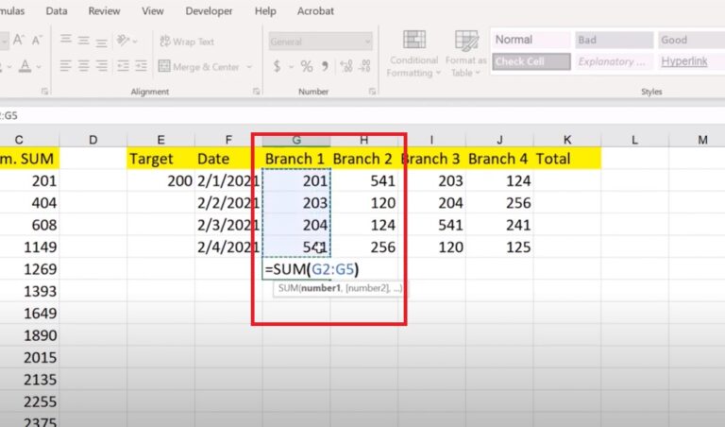Switch to the Developer tab
Screen dimensions: 725x427
point(208,11)
